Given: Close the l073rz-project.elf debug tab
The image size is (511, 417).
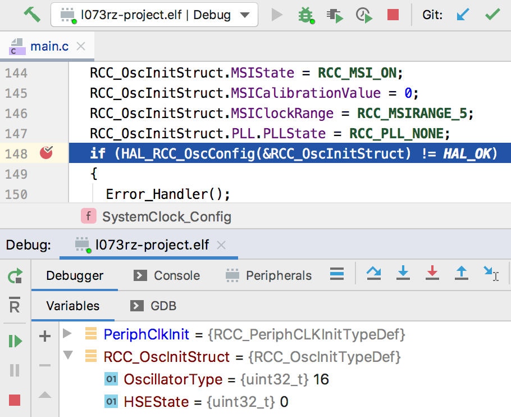Looking at the screenshot, I should point(221,245).
